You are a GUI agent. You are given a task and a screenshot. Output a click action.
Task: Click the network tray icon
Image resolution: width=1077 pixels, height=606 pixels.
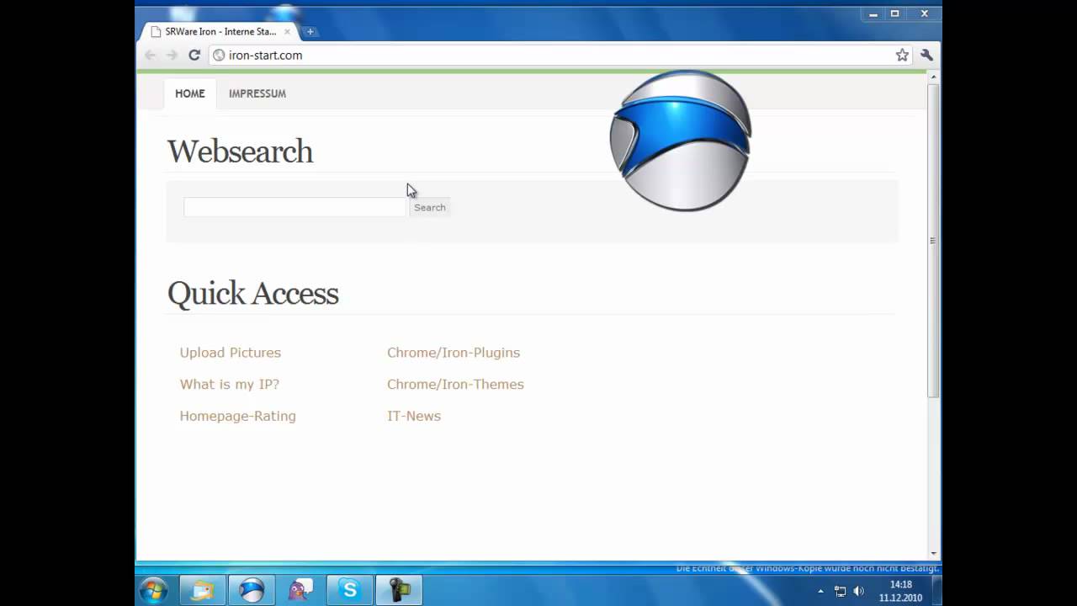pos(840,591)
